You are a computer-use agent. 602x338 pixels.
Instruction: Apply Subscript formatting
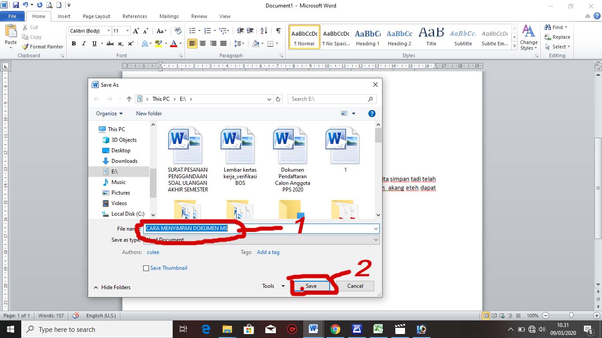pos(120,44)
